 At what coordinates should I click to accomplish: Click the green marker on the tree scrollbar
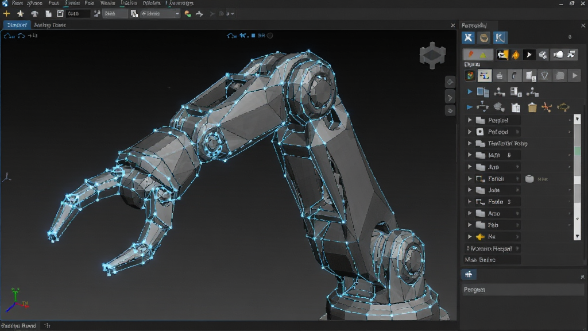578,151
